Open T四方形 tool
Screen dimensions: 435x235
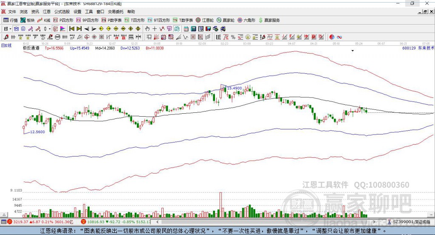(x=135, y=20)
